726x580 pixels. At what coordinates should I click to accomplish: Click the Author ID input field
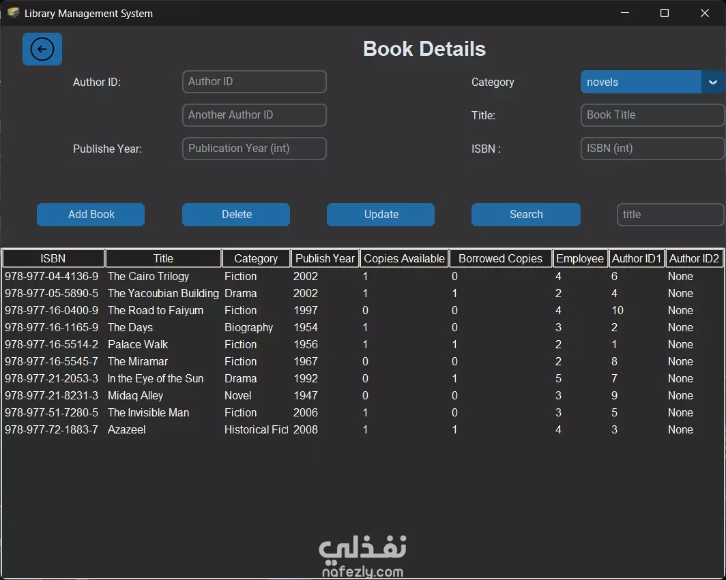coord(255,82)
